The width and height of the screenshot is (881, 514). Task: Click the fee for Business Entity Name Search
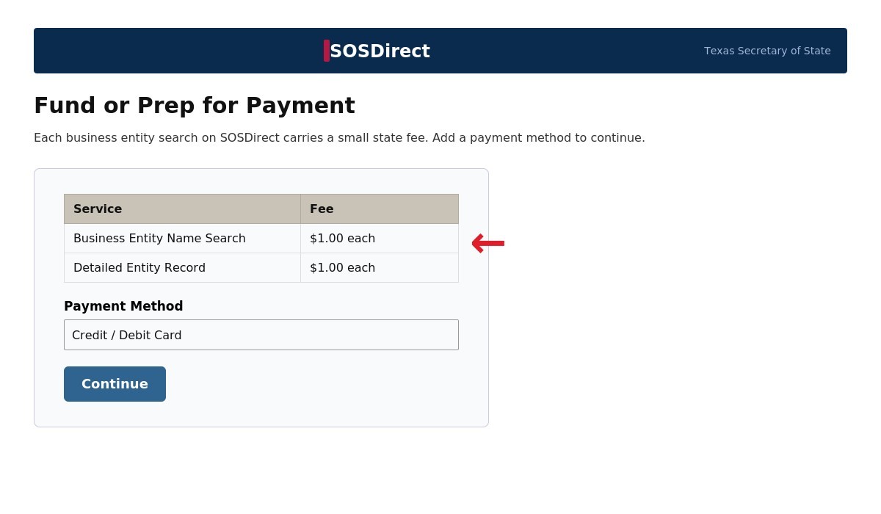point(380,239)
